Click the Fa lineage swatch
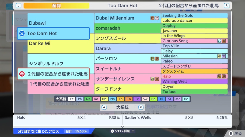245x137 pixels. point(121,99)
